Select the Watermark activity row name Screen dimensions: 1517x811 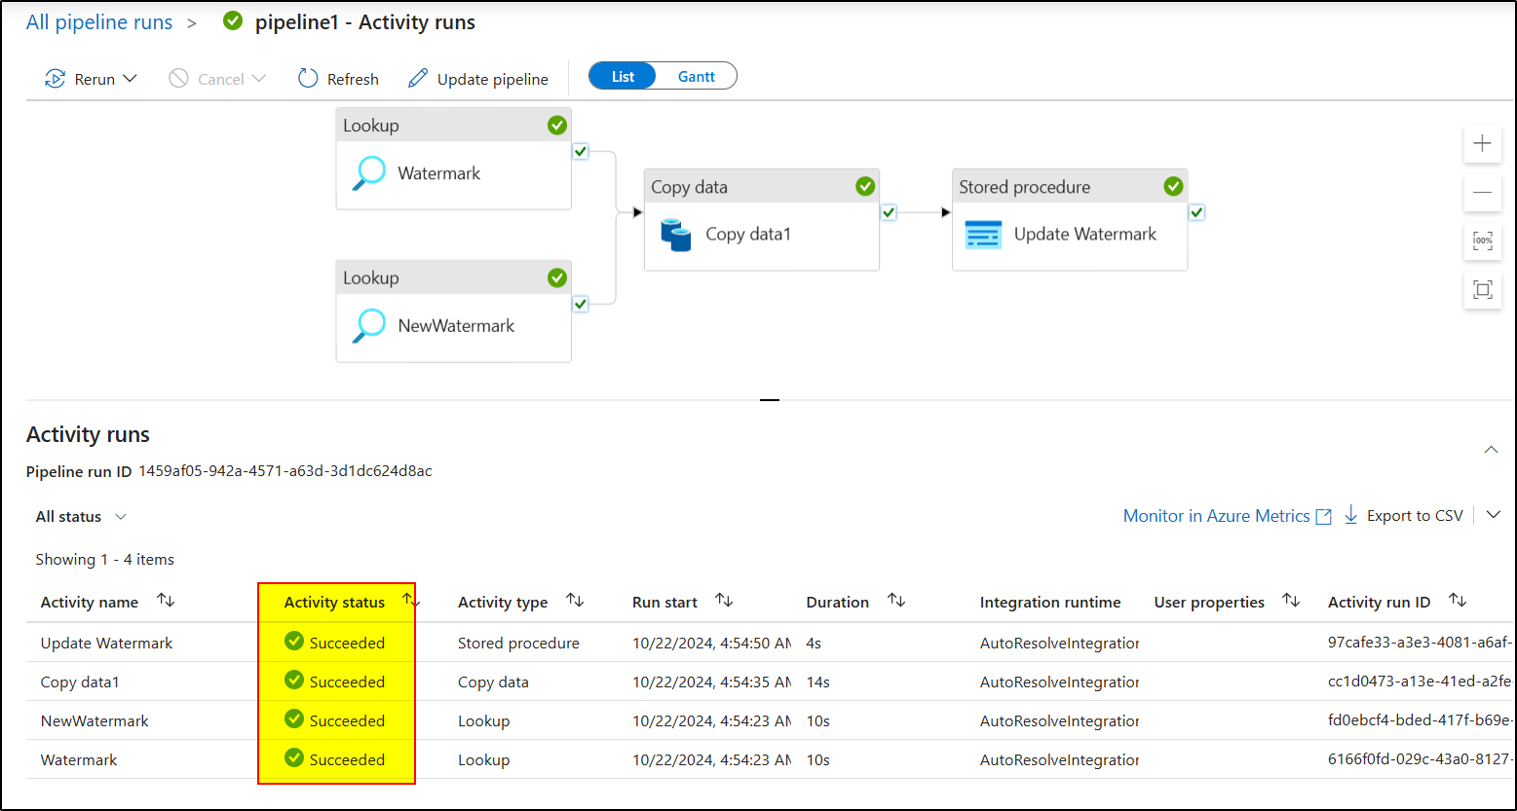point(79,760)
